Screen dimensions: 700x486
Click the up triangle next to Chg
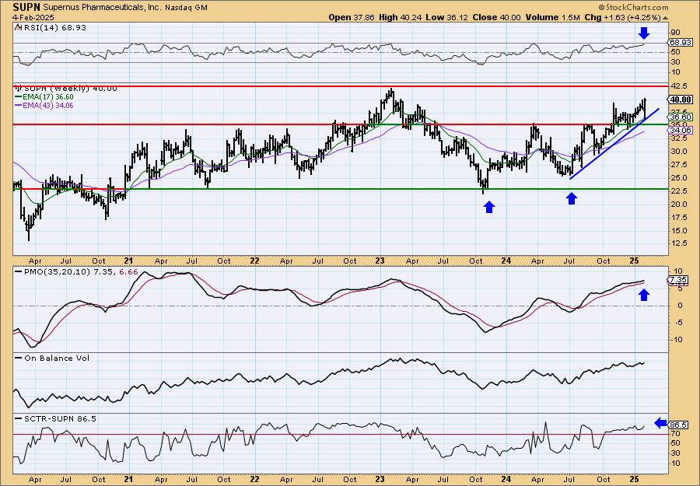[x=665, y=18]
